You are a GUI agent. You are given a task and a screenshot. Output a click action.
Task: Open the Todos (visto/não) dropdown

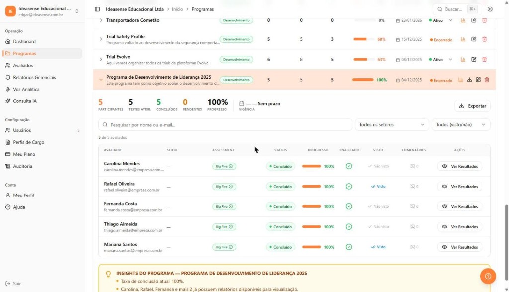pyautogui.click(x=461, y=125)
